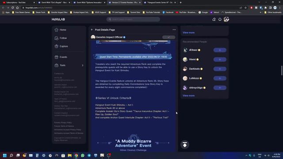Viewport: 283px width, 159px height.
Task: Click the back-to-top arrow button
Action: coord(185,144)
